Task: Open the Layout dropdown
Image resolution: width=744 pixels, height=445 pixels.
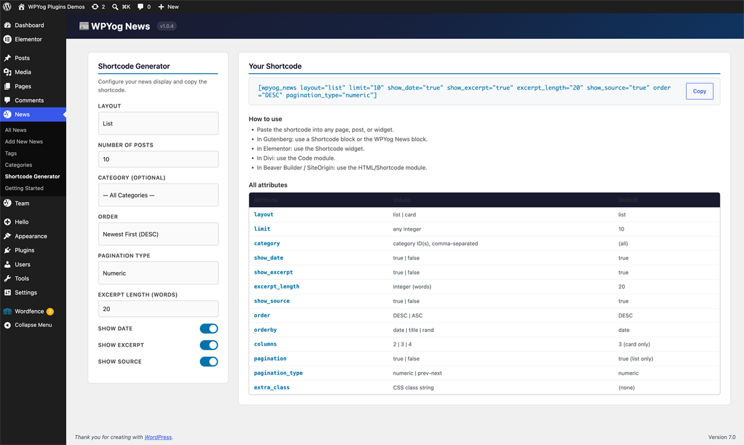Action: [158, 124]
